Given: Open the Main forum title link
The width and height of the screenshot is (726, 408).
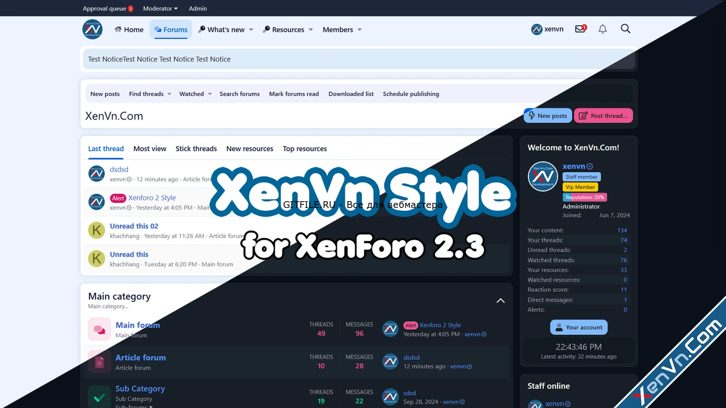Looking at the screenshot, I should point(138,325).
